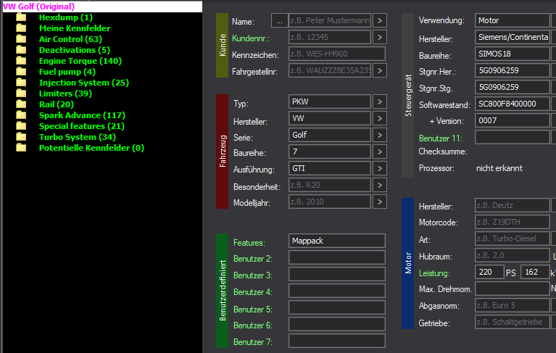Click the Special features folder icon
This screenshot has height=353, width=556.
coord(21,126)
